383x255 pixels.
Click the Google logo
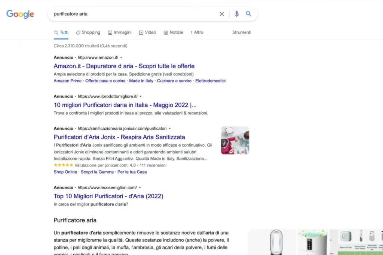[20, 15]
